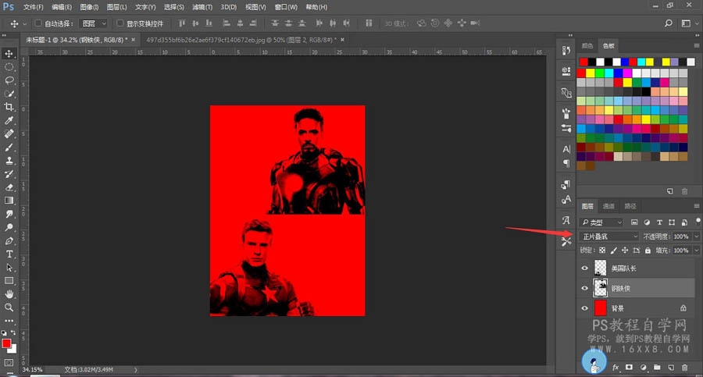703x377 pixels.
Task: Expand the status bar info arrow
Action: click(x=135, y=370)
